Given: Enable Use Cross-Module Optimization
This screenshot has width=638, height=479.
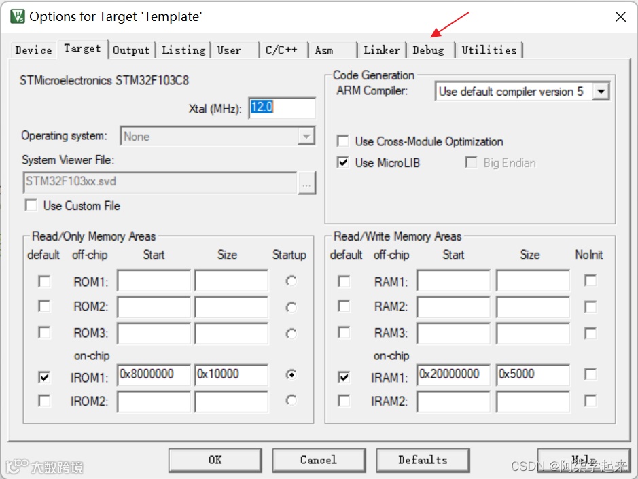Looking at the screenshot, I should [x=342, y=141].
